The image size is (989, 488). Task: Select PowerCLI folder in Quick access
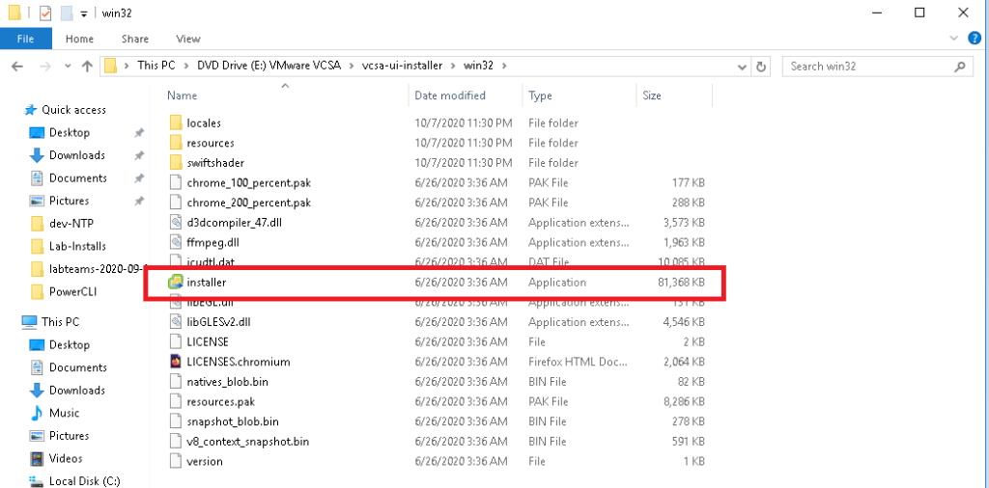[72, 291]
